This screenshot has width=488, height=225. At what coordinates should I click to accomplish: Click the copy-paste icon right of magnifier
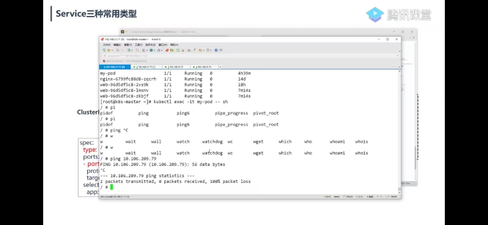144,50
